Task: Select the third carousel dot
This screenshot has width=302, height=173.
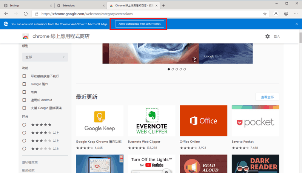Action: tap(177, 69)
